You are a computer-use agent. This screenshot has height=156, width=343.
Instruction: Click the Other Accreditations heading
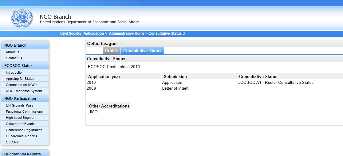click(109, 106)
